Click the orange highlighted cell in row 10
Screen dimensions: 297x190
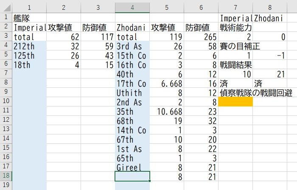coord(235,102)
